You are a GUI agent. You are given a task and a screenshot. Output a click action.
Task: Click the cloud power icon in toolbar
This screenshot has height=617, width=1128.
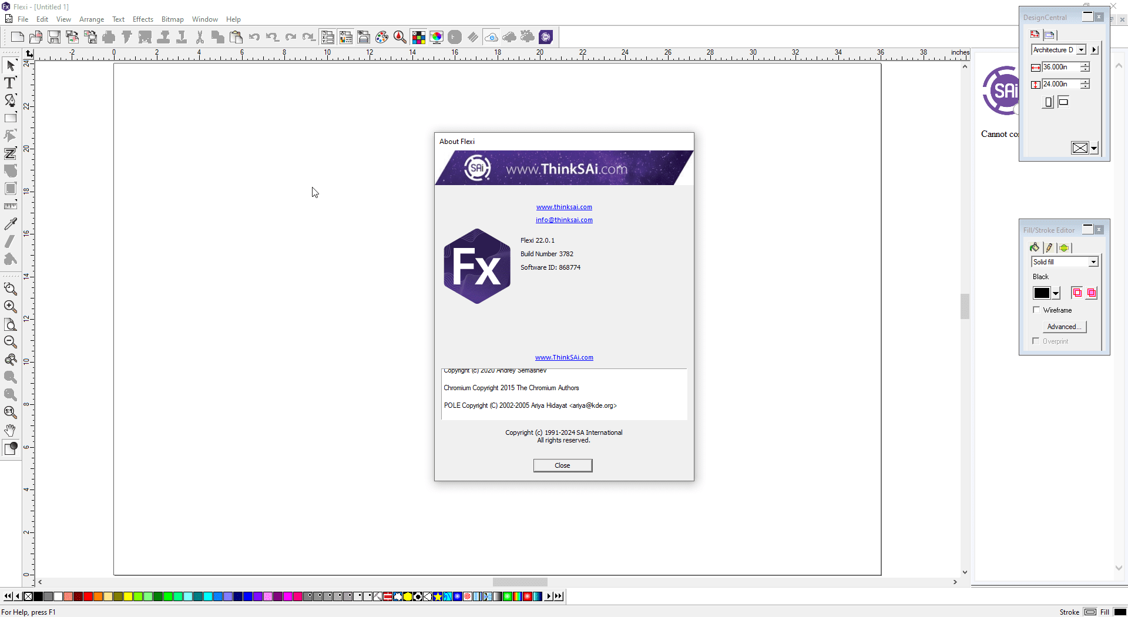[491, 38]
